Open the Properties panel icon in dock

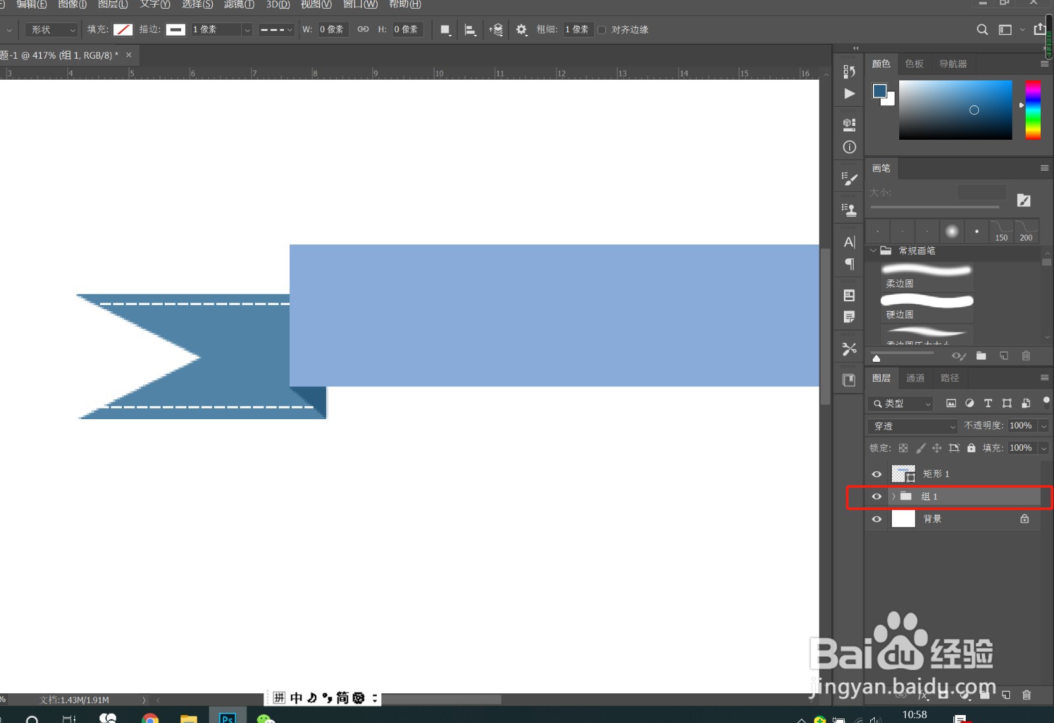pos(849,125)
